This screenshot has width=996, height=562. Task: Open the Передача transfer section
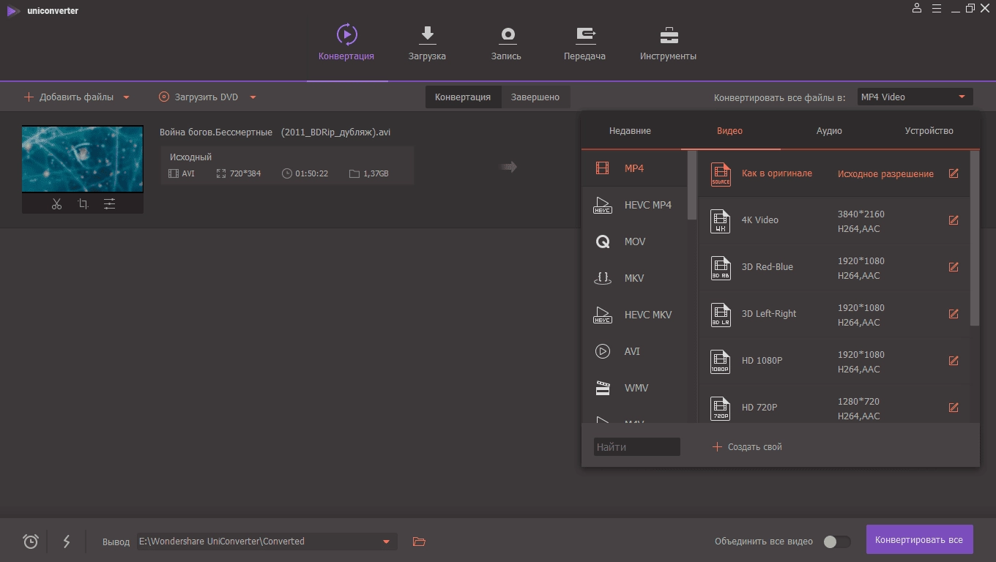point(584,43)
